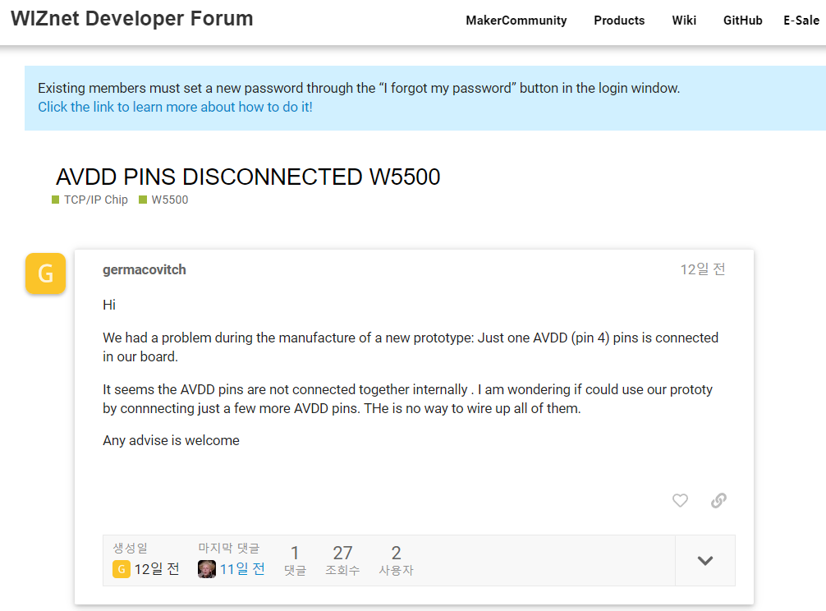Click the topic title AVDD PINS DISCONNECTED W5500

(248, 177)
